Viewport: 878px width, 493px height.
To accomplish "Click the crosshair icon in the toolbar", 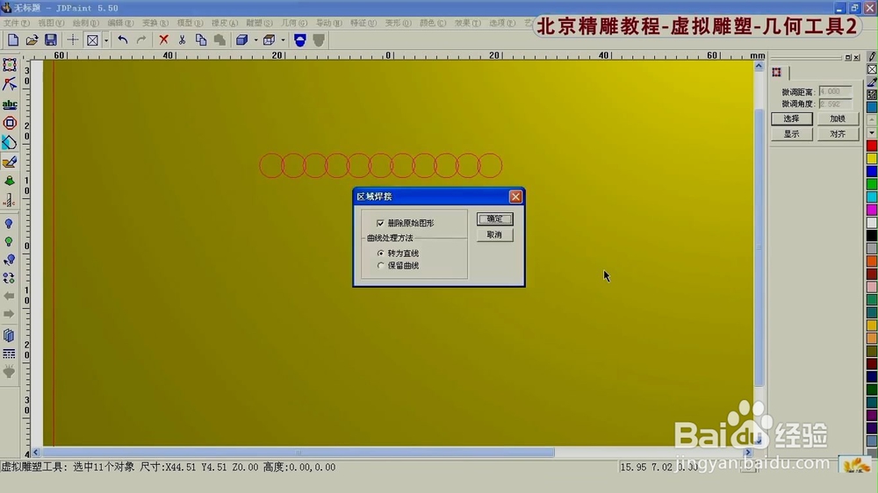I will point(73,39).
